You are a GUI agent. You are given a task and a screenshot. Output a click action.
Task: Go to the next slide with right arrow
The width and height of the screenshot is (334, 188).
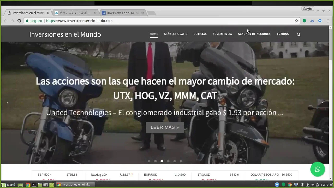tap(322, 103)
